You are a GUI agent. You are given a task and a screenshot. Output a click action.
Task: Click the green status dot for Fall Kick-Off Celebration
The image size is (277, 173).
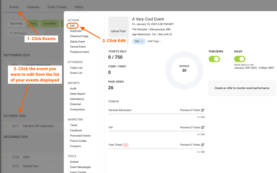click(6, 126)
